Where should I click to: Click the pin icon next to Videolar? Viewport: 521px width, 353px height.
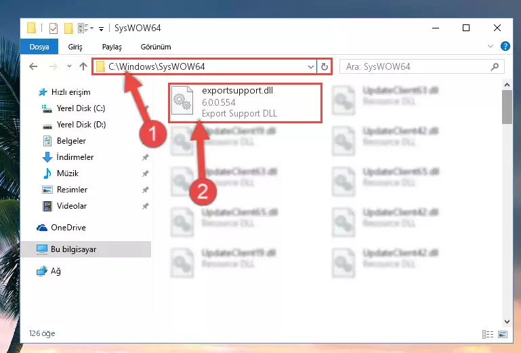(145, 206)
